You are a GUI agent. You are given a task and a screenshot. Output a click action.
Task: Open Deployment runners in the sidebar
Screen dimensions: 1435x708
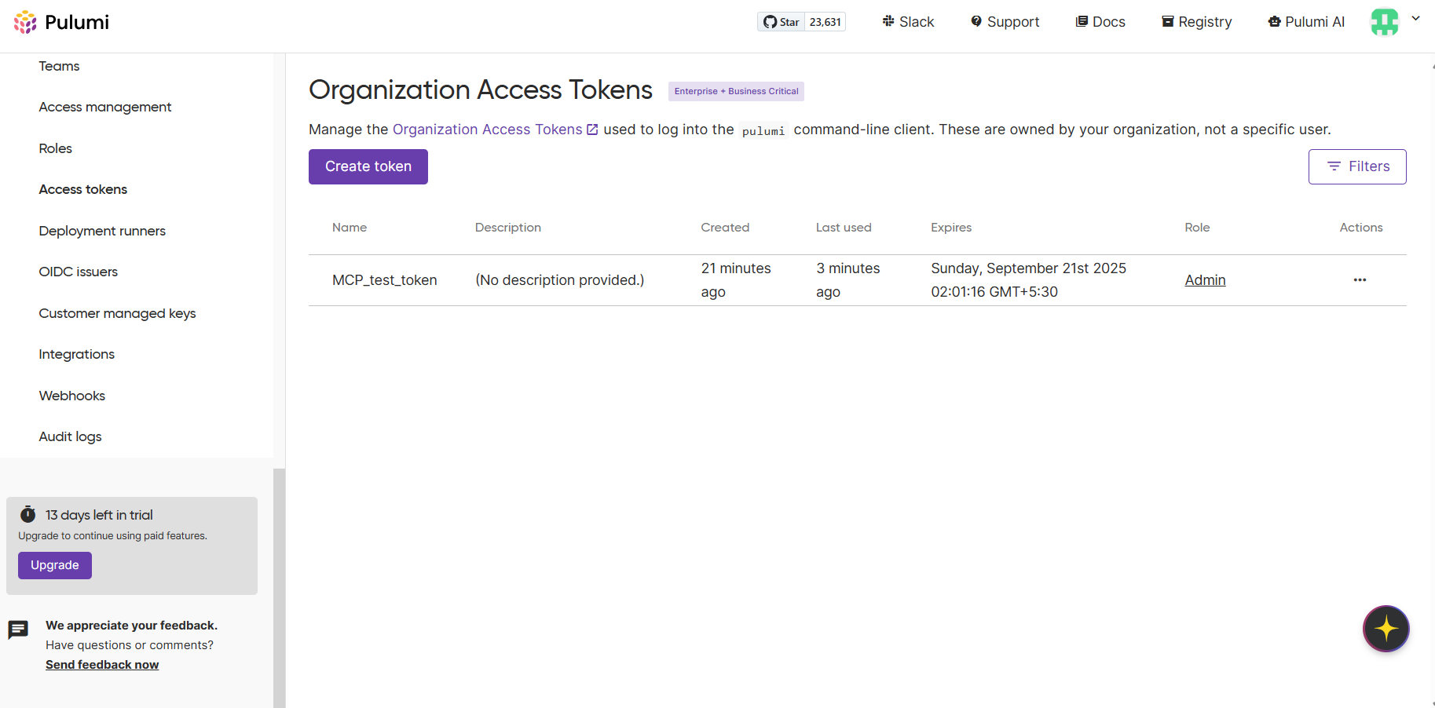tap(102, 231)
